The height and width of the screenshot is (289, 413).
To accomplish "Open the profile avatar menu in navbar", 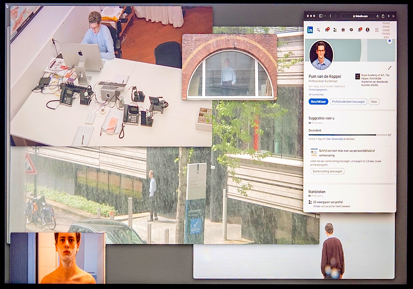I will point(367,30).
